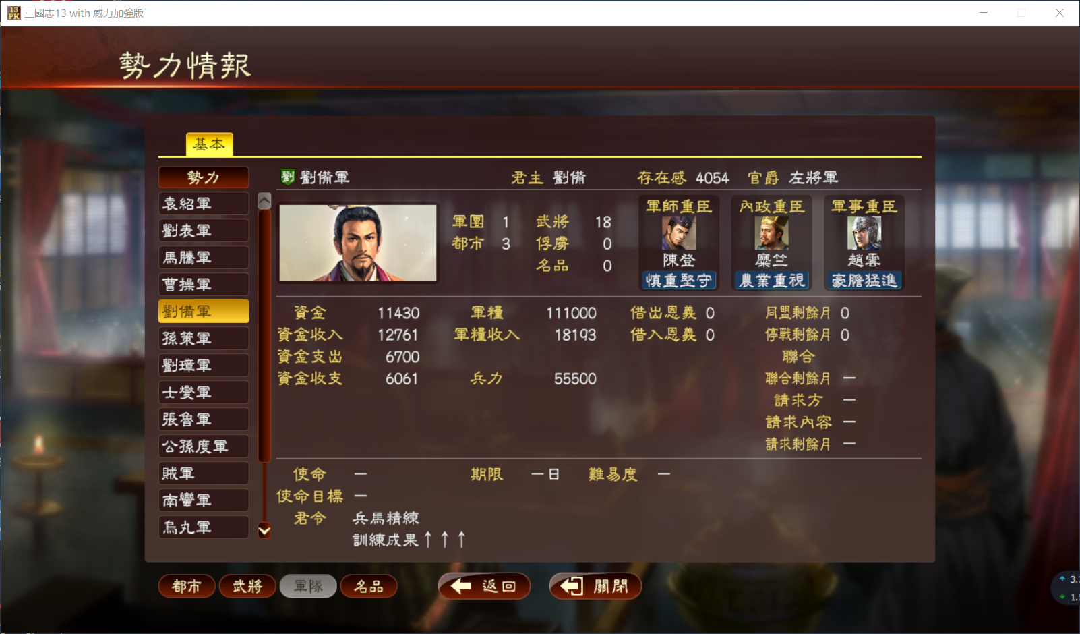Click the 糜竺 domestic minister portrait
Image resolution: width=1080 pixels, height=634 pixels.
[x=771, y=233]
